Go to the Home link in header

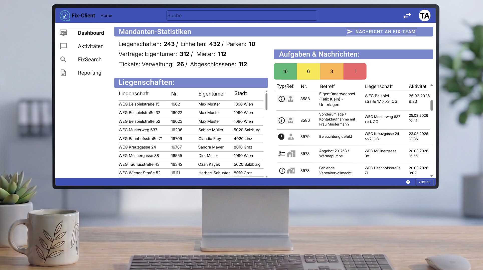106,15
